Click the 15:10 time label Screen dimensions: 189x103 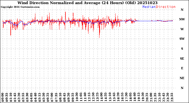[110, 97]
